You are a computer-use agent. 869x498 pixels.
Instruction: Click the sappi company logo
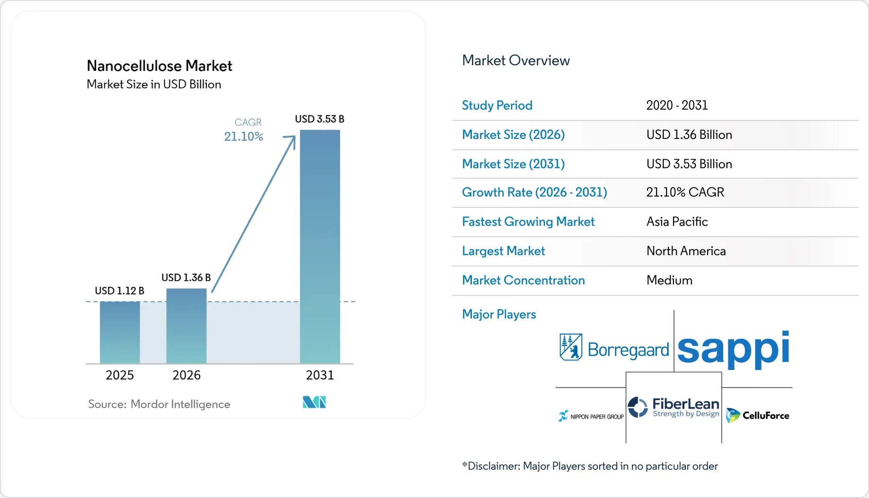[x=733, y=349]
